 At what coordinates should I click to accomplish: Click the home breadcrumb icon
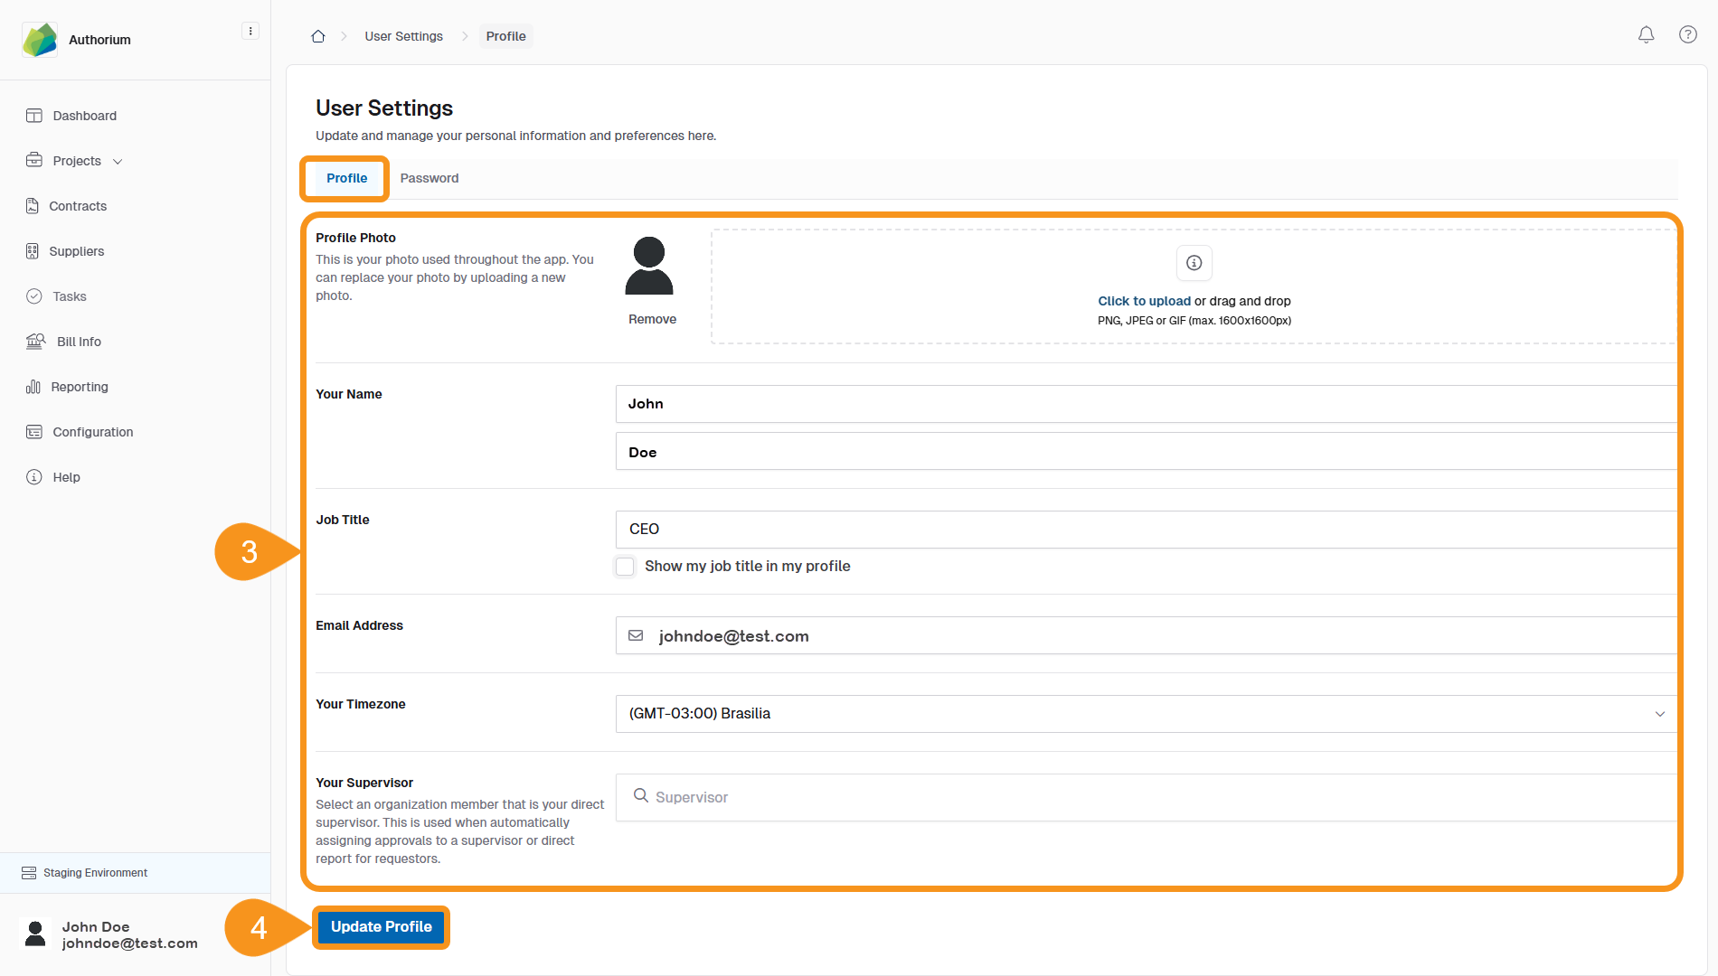click(x=318, y=36)
